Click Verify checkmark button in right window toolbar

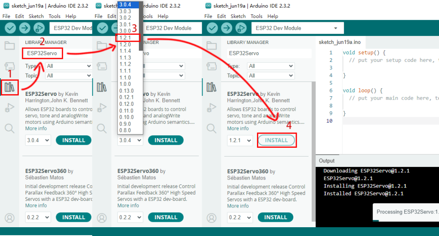[212, 28]
